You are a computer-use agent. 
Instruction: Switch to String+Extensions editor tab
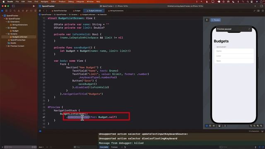(x=116, y=11)
